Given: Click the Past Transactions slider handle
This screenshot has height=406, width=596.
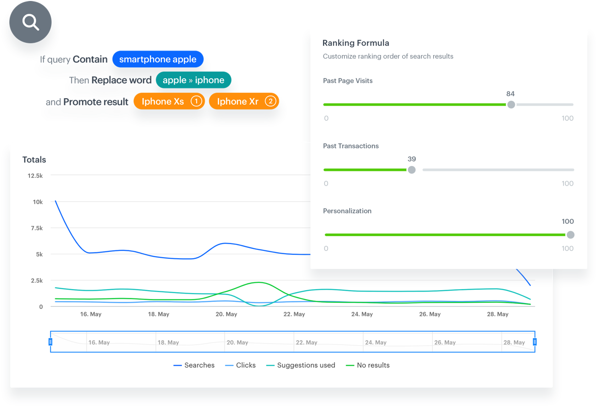Looking at the screenshot, I should (x=412, y=170).
